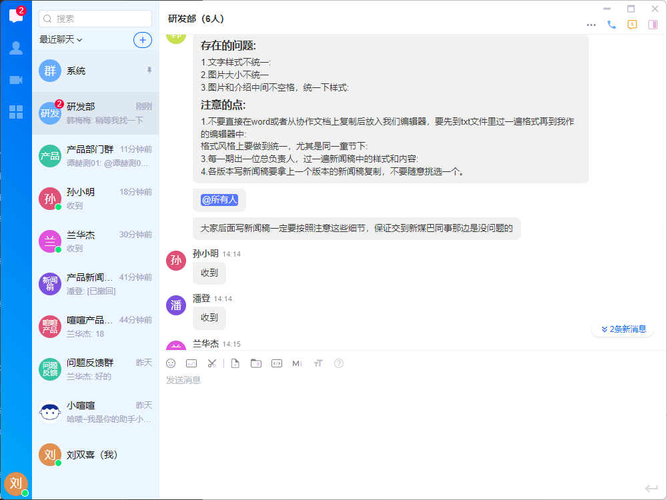
Task: Click the plus button to create chat
Action: pos(143,40)
